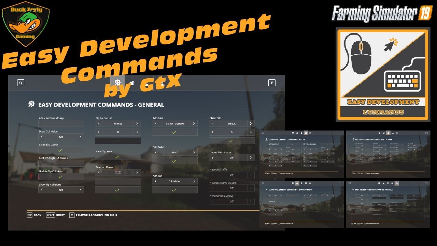
Task: Confirm Update Tip Collisions checkmark
Action: click(61, 177)
